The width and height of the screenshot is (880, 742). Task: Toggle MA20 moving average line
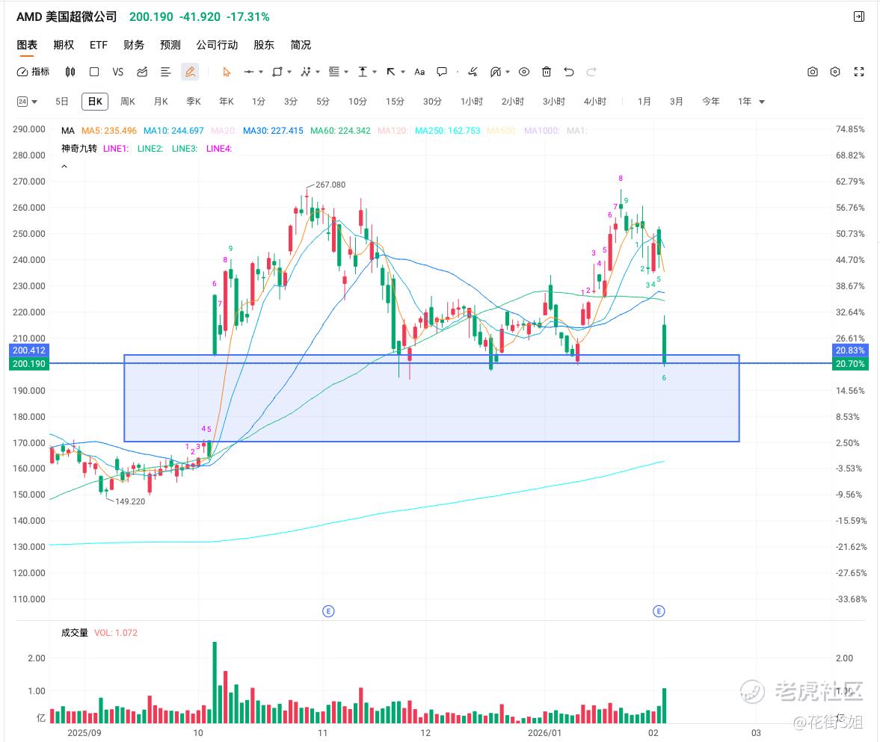tap(223, 131)
